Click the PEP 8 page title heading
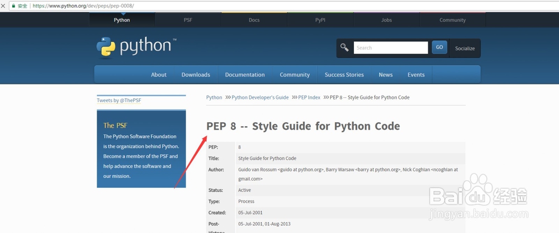Image resolution: width=559 pixels, height=233 pixels. (x=303, y=126)
